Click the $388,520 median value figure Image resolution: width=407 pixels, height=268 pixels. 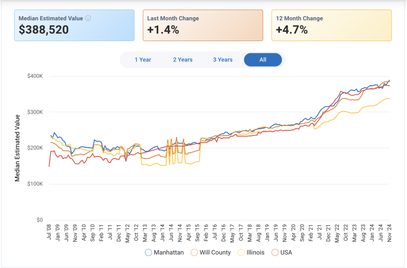click(x=44, y=30)
